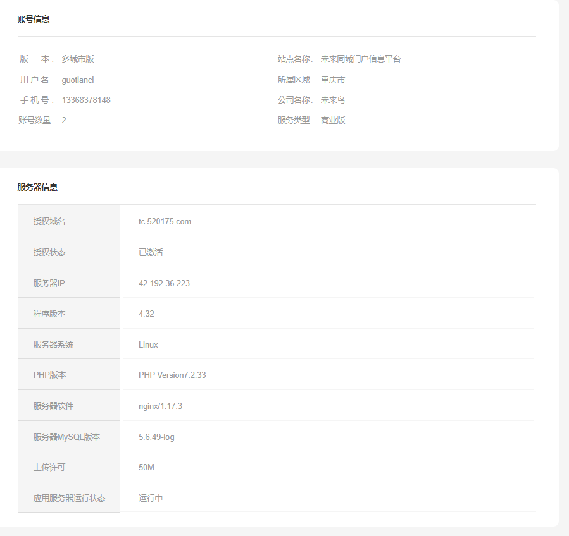Click the 账号信息 section heading

(34, 19)
